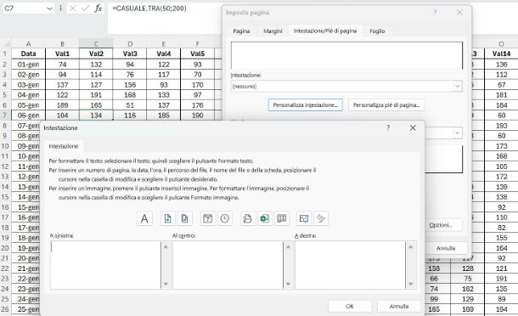
Task: Click the formula bar cancel X icon
Action: point(72,8)
